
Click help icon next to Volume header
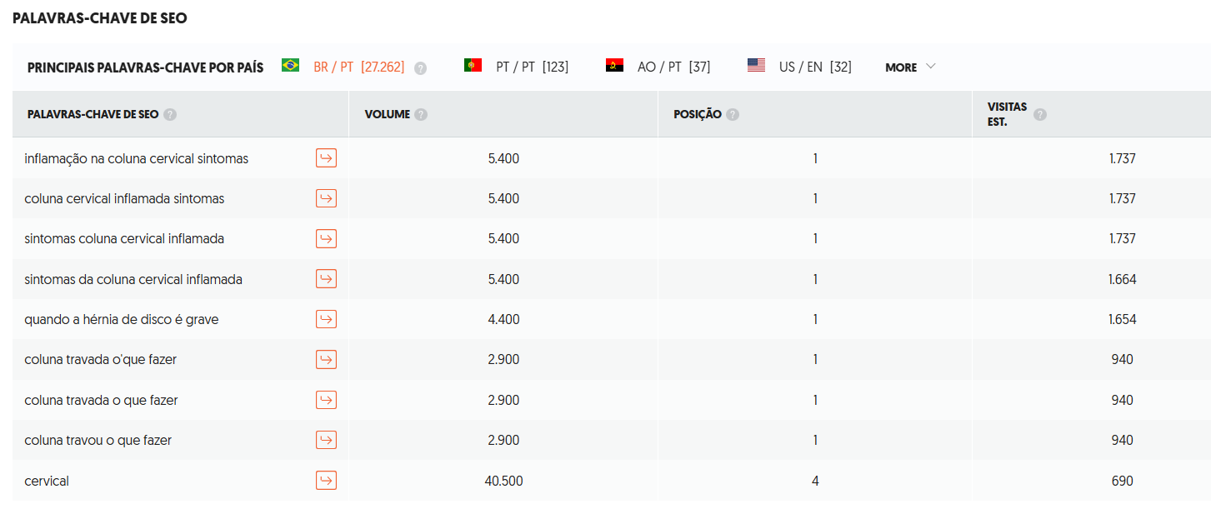[421, 114]
